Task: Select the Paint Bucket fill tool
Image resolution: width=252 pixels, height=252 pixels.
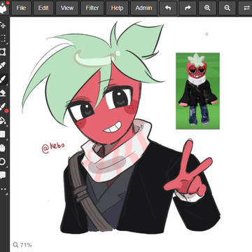Action: pos(3,120)
